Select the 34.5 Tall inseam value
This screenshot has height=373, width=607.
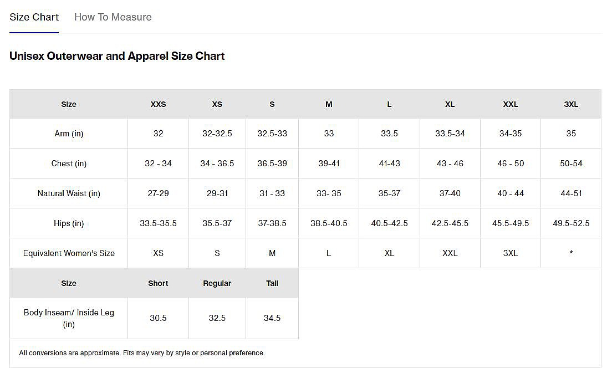(x=272, y=318)
